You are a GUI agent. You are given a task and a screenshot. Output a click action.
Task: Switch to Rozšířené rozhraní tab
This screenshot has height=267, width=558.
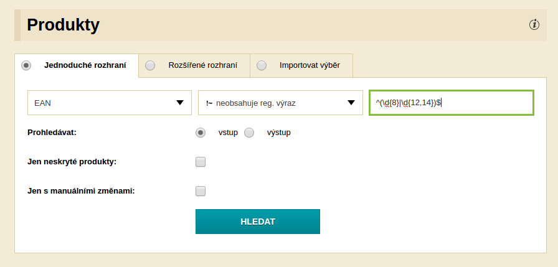194,65
